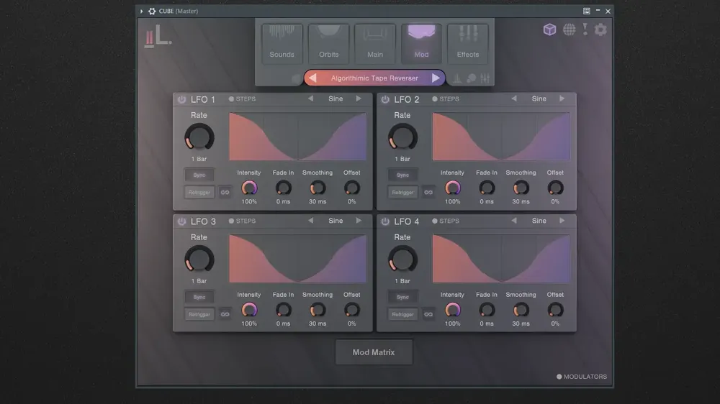
Task: Click the round icon beside preset bar
Action: point(471,78)
